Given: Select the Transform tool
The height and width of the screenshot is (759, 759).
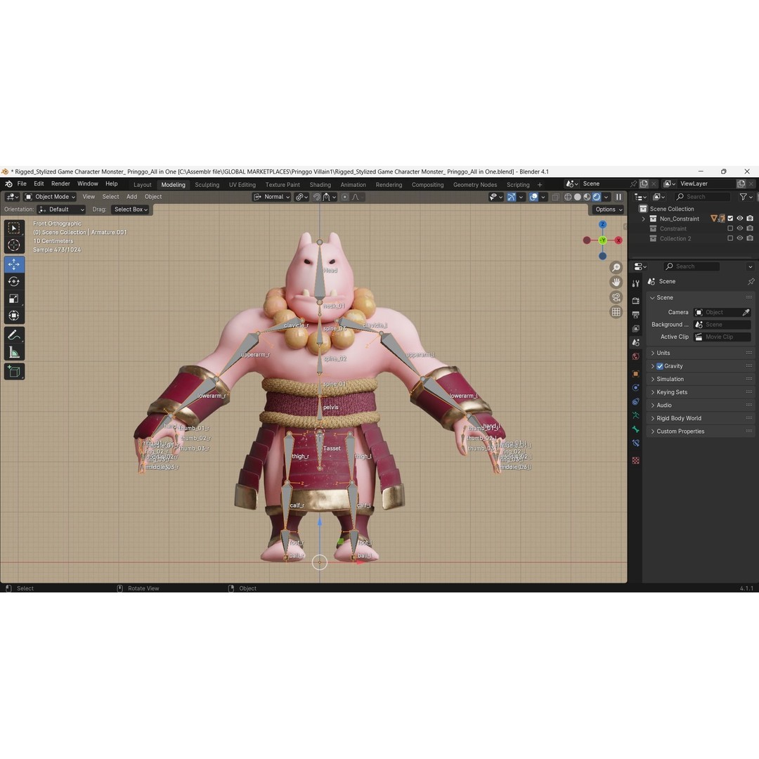Looking at the screenshot, I should click(x=14, y=316).
